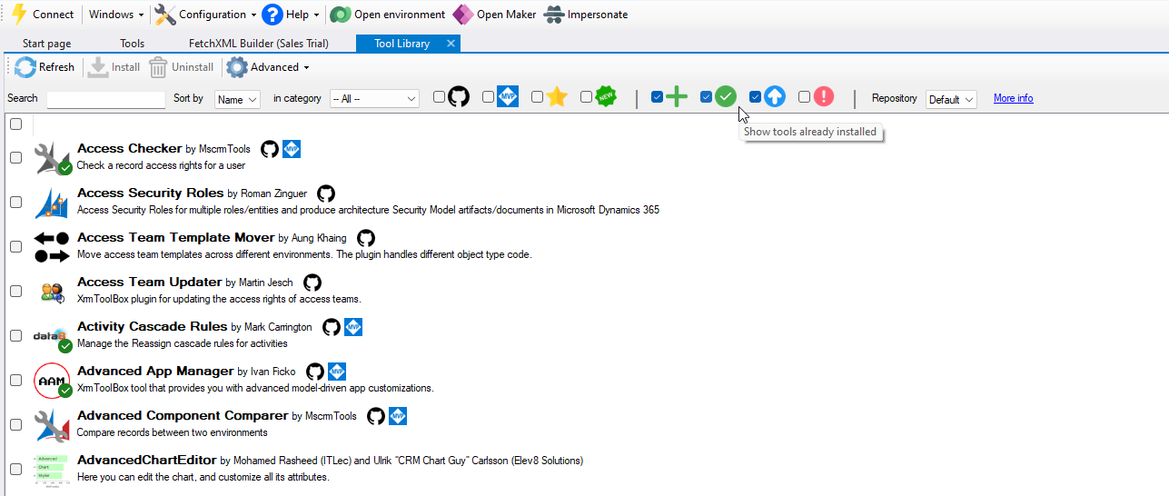Click the Access Team Updater people logo

point(52,292)
